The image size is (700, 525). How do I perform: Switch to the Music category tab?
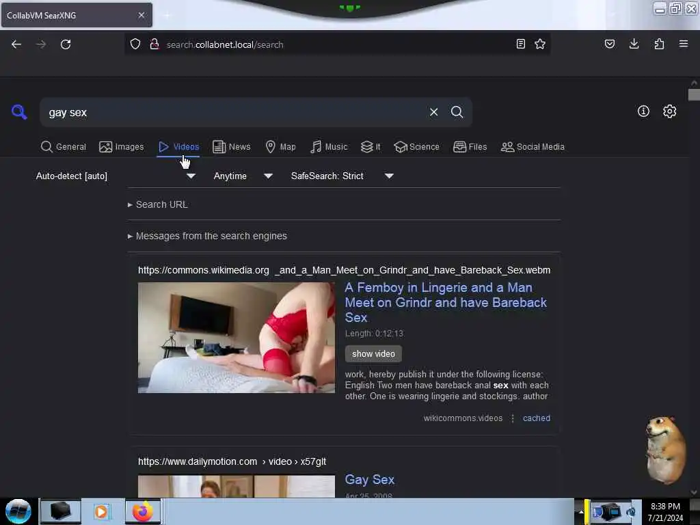tap(329, 147)
